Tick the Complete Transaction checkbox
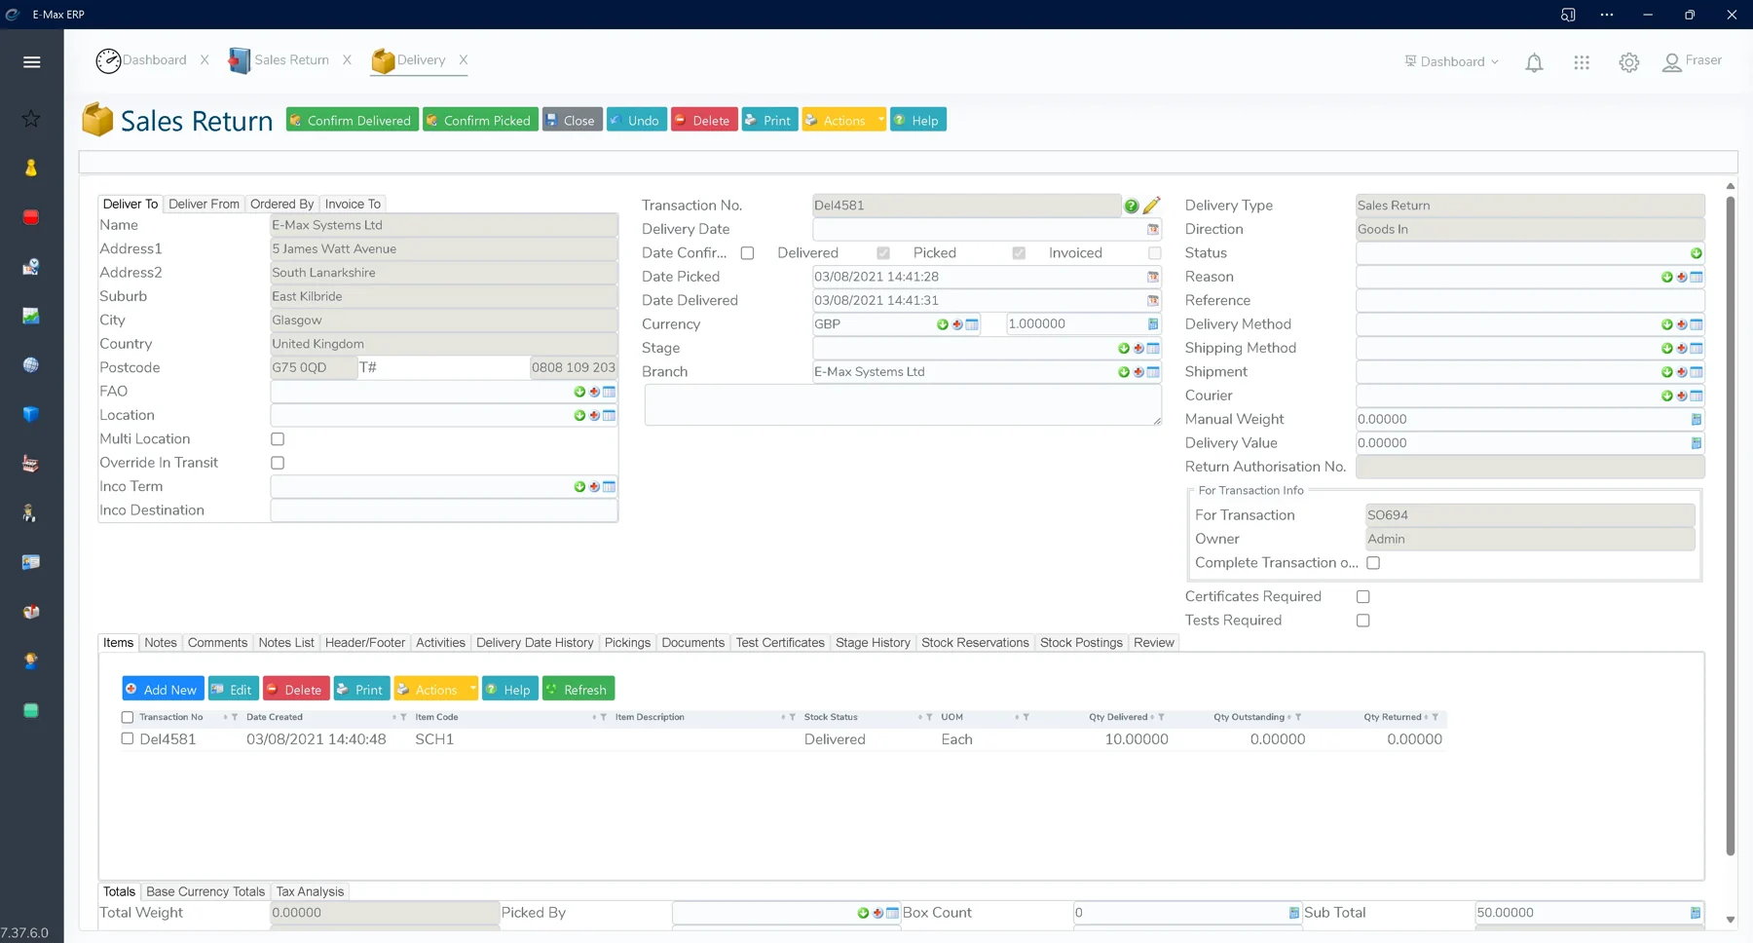Screen dimensions: 1753x943 [1373, 563]
